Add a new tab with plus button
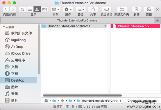Screen dimensions: 161x110 click(158, 20)
